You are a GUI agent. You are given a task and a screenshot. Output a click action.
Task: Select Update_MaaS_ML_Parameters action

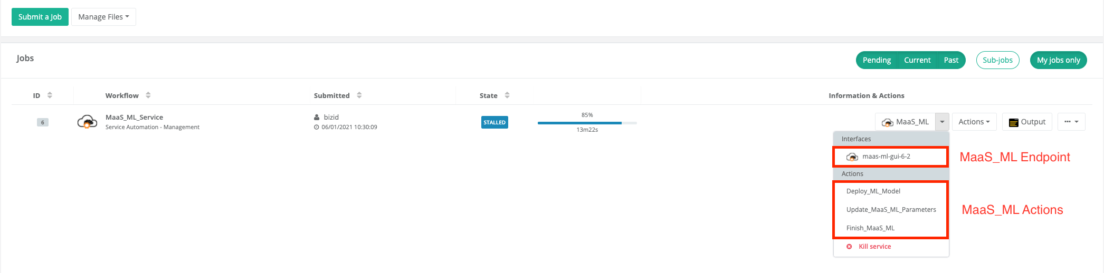(x=891, y=210)
